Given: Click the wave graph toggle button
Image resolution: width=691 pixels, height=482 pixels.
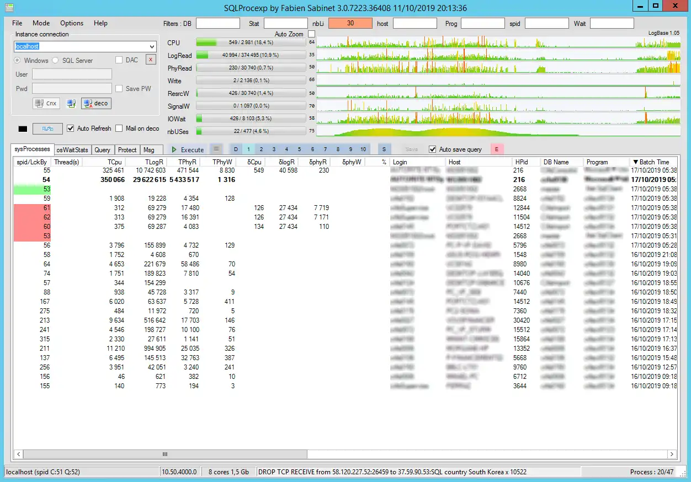Looking at the screenshot, I should [47, 128].
